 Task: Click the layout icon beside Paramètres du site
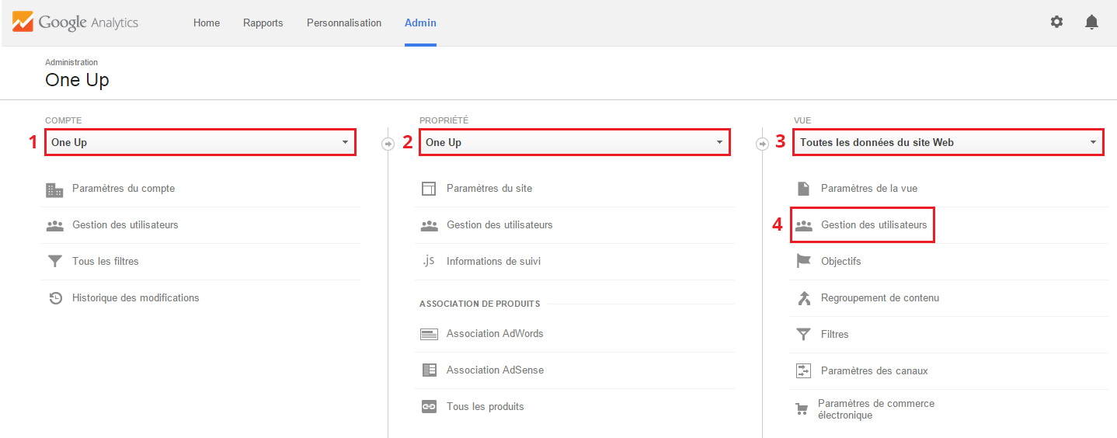pos(429,189)
